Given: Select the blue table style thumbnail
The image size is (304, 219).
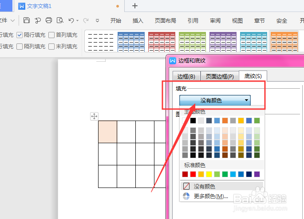Looking at the screenshot, I should [131, 42].
